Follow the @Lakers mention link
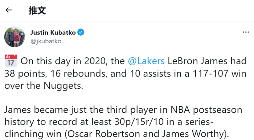The height and width of the screenshot is (140, 254). click(x=146, y=61)
